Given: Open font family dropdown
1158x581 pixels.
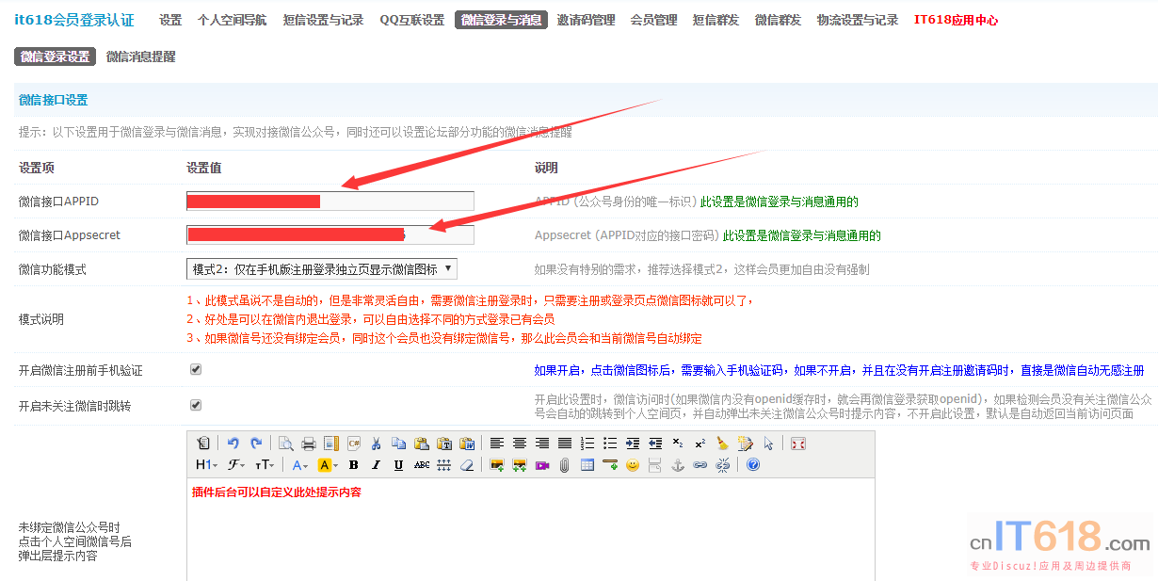Looking at the screenshot, I should [x=236, y=465].
